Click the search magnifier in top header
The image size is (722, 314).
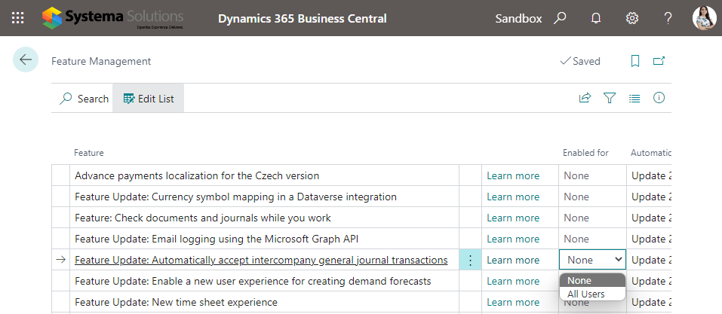[x=560, y=18]
